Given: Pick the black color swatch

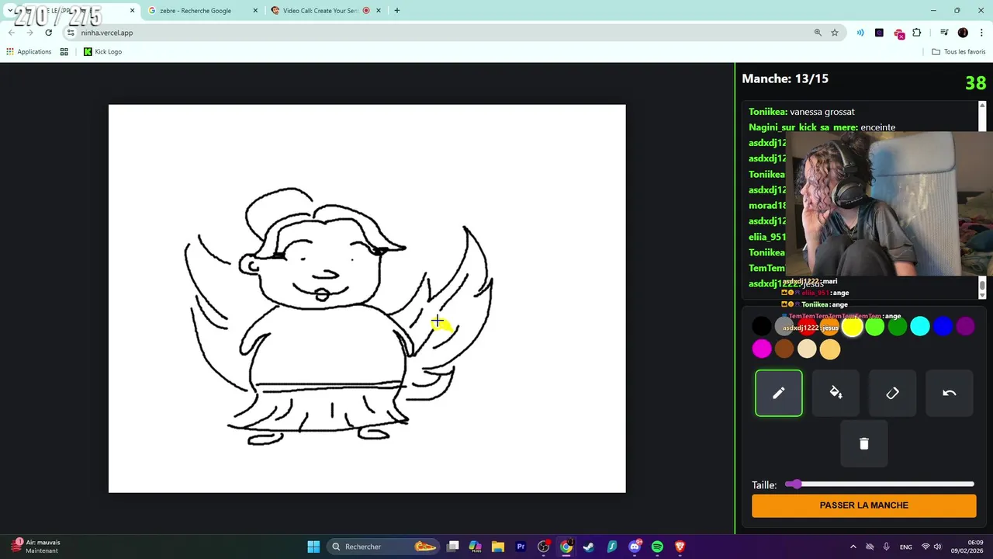Looking at the screenshot, I should tap(762, 327).
